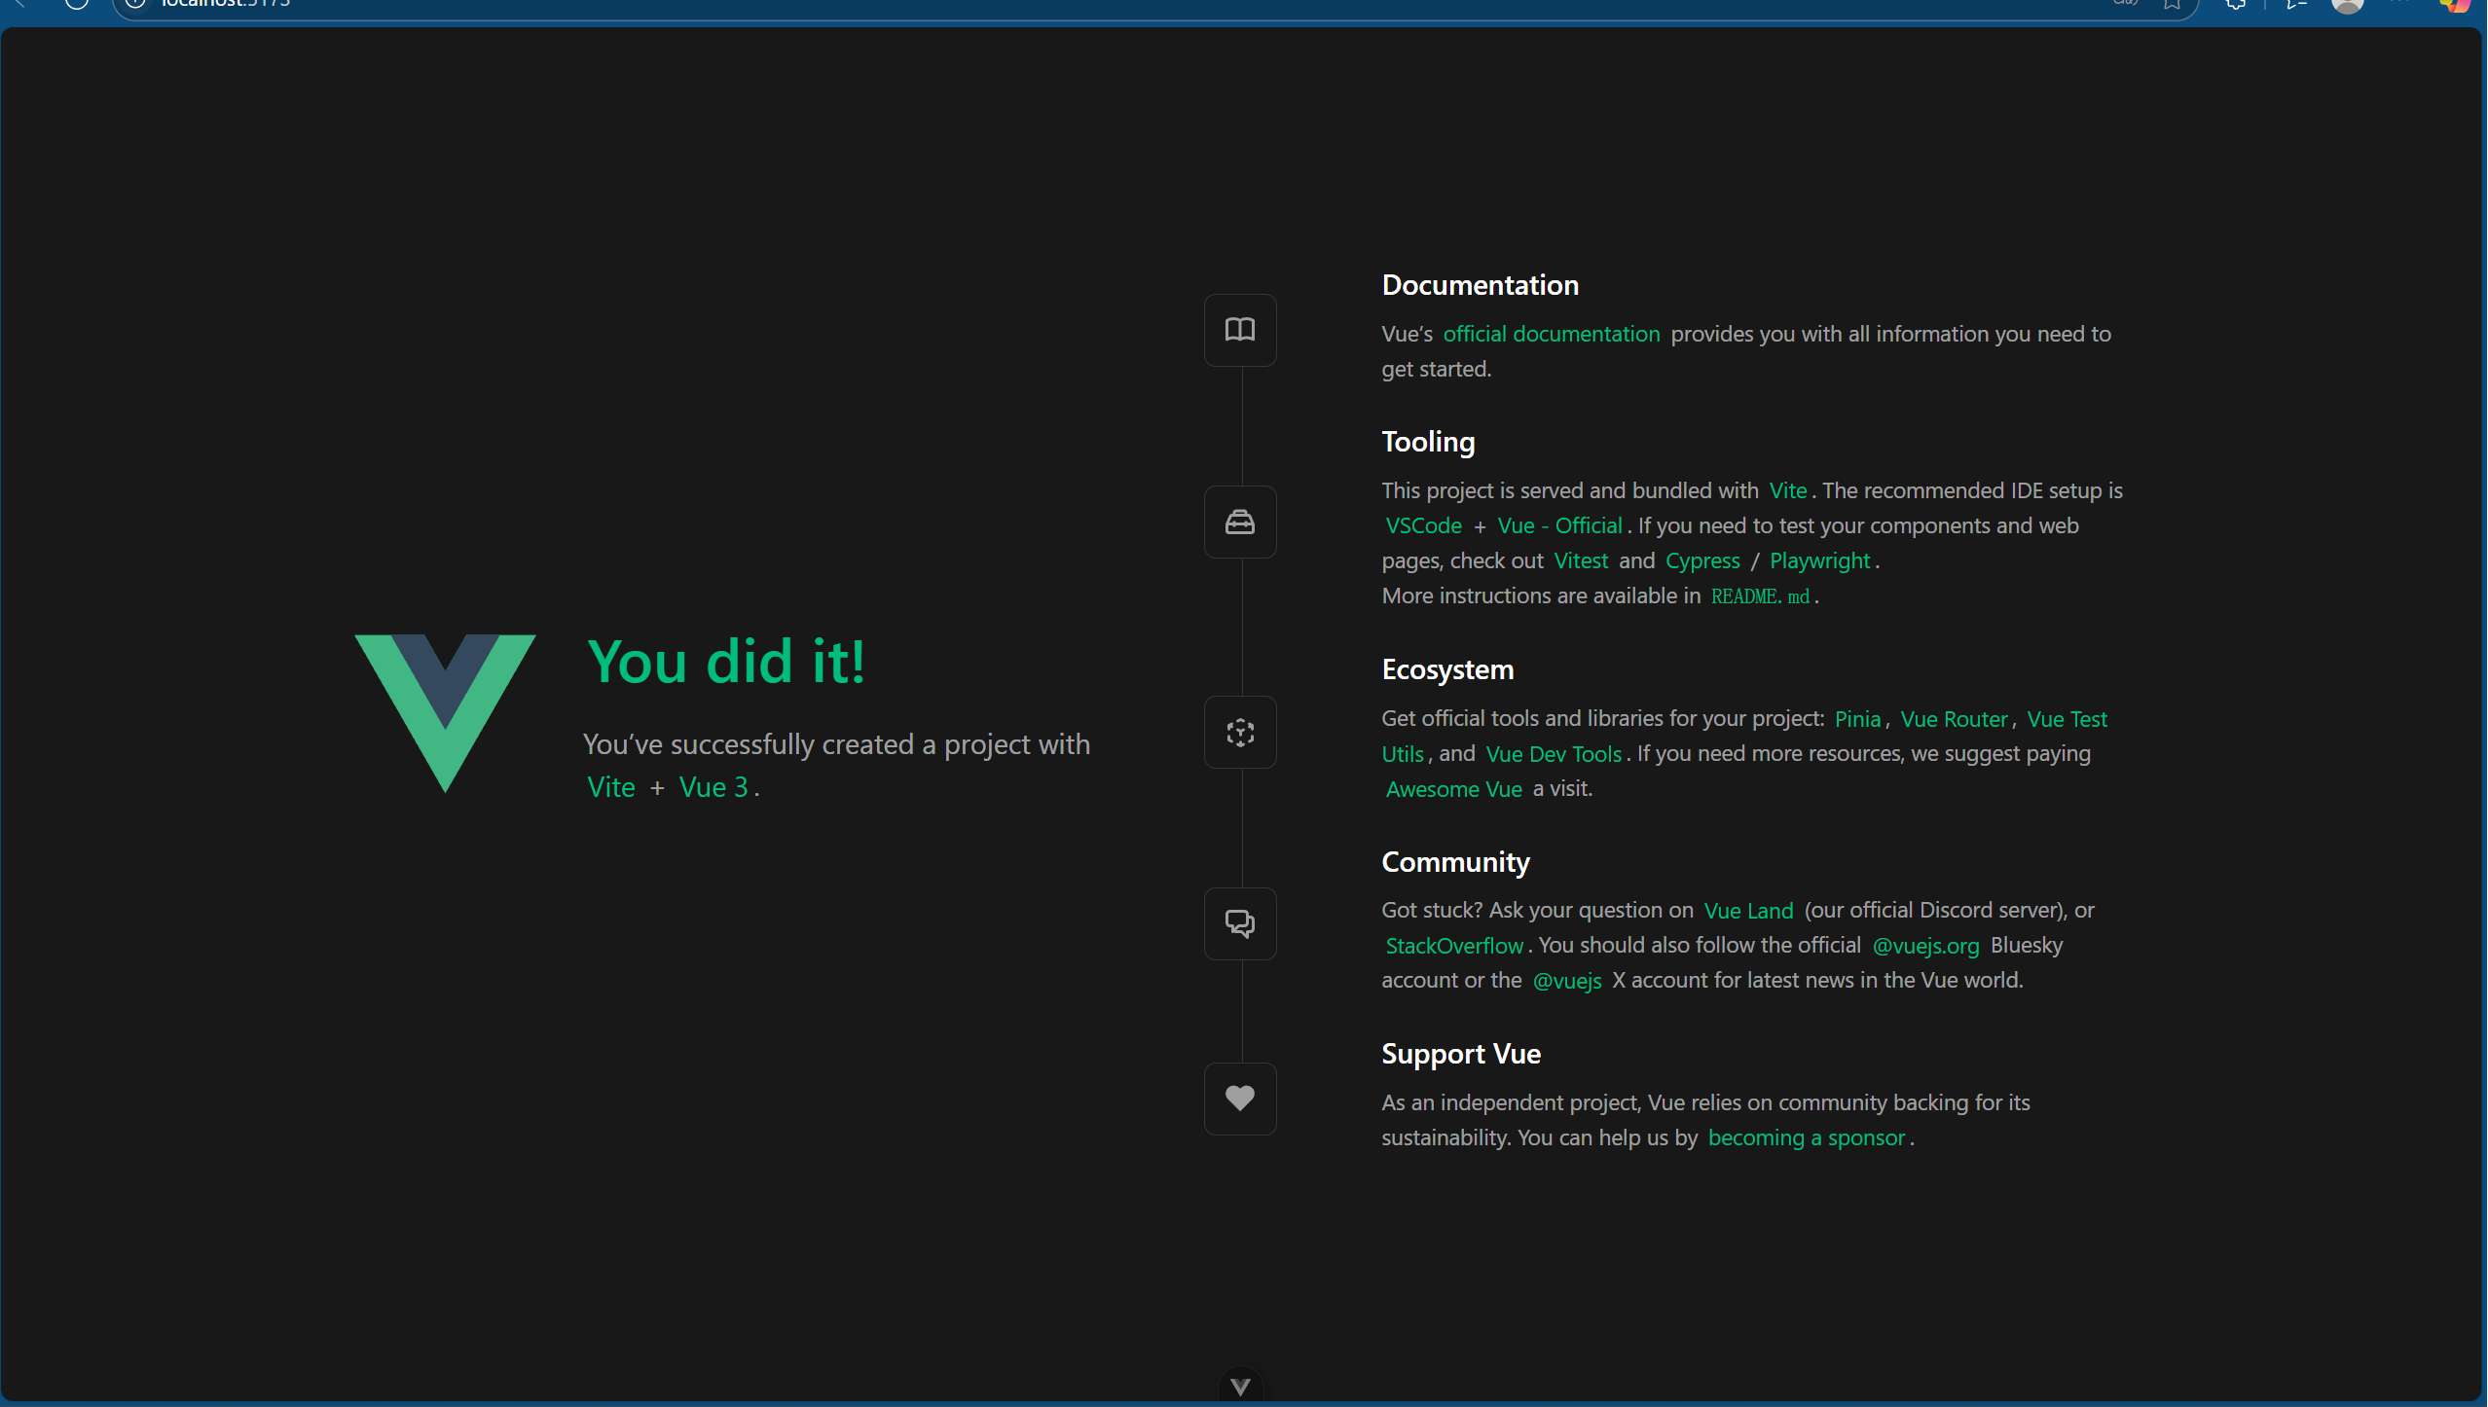Open the becoming a sponsor link
The image size is (2488, 1407).
pyautogui.click(x=1806, y=1137)
